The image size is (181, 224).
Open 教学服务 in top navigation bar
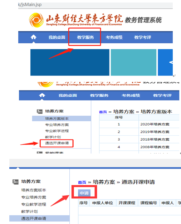[85, 37]
